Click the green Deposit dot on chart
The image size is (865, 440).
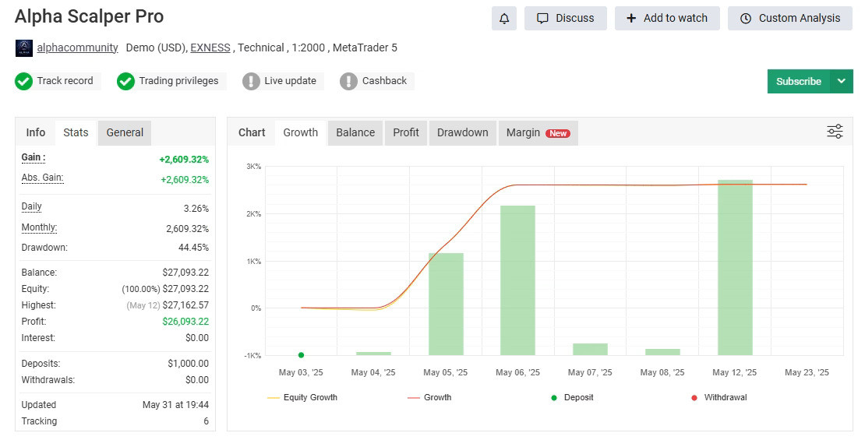(x=301, y=355)
